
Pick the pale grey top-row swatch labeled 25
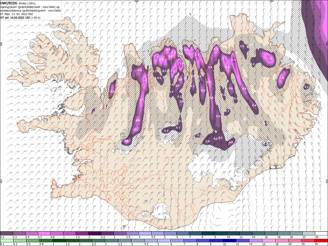308,233
